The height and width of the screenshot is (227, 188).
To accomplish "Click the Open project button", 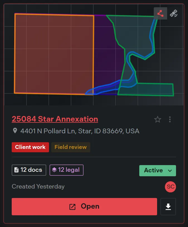I will (x=84, y=206).
